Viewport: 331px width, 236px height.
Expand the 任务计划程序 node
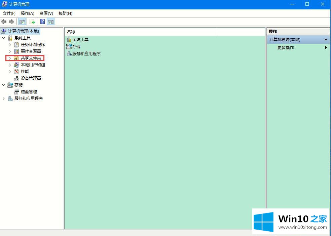pyautogui.click(x=10, y=45)
